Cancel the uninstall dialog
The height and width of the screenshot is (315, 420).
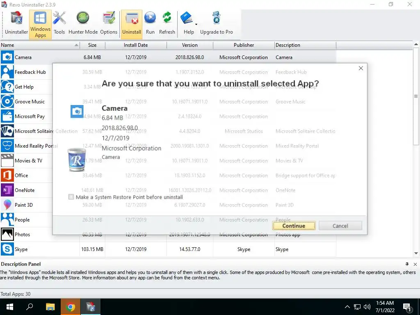tap(340, 226)
